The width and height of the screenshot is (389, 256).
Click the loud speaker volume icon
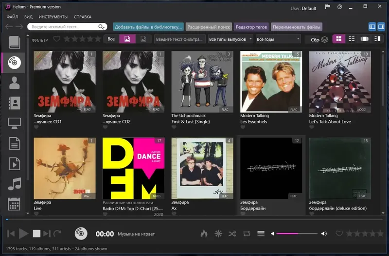pos(324,234)
